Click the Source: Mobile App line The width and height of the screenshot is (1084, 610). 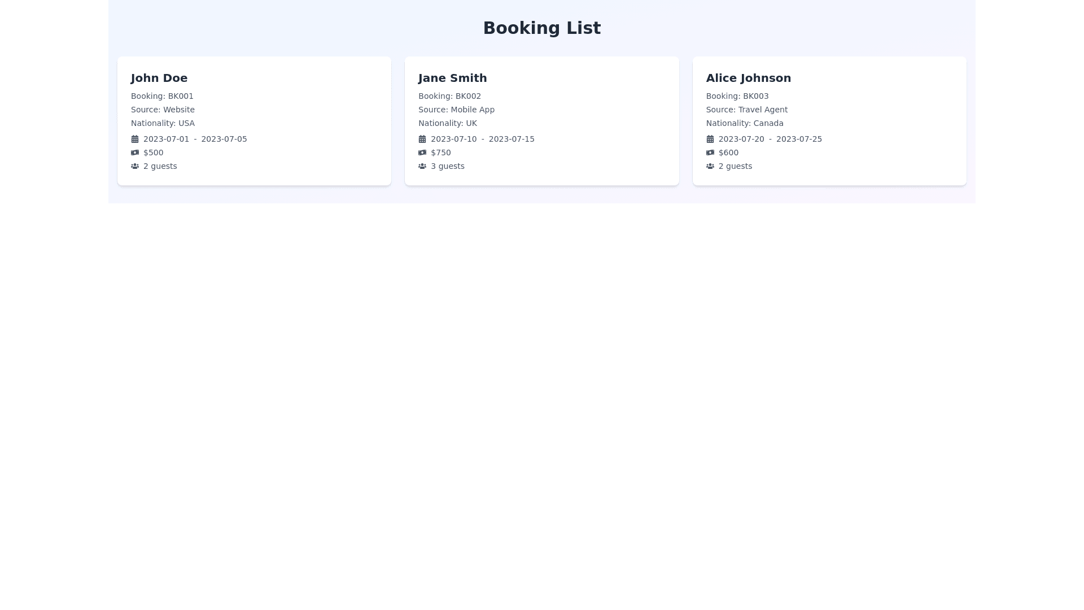point(456,110)
